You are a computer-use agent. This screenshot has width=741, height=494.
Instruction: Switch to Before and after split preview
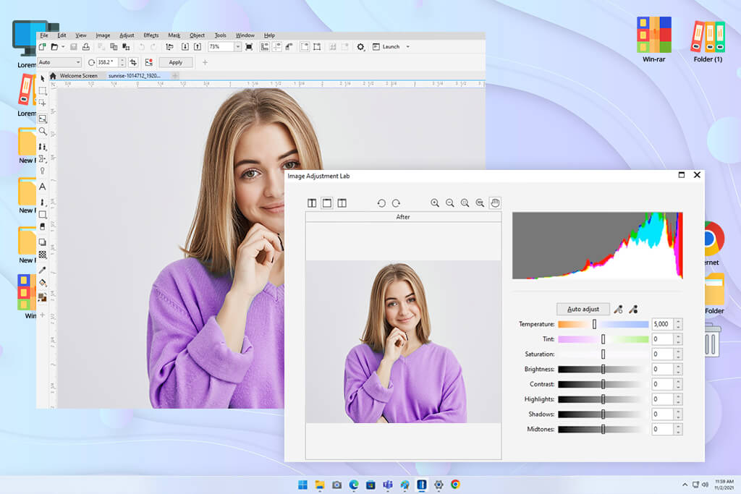[342, 203]
